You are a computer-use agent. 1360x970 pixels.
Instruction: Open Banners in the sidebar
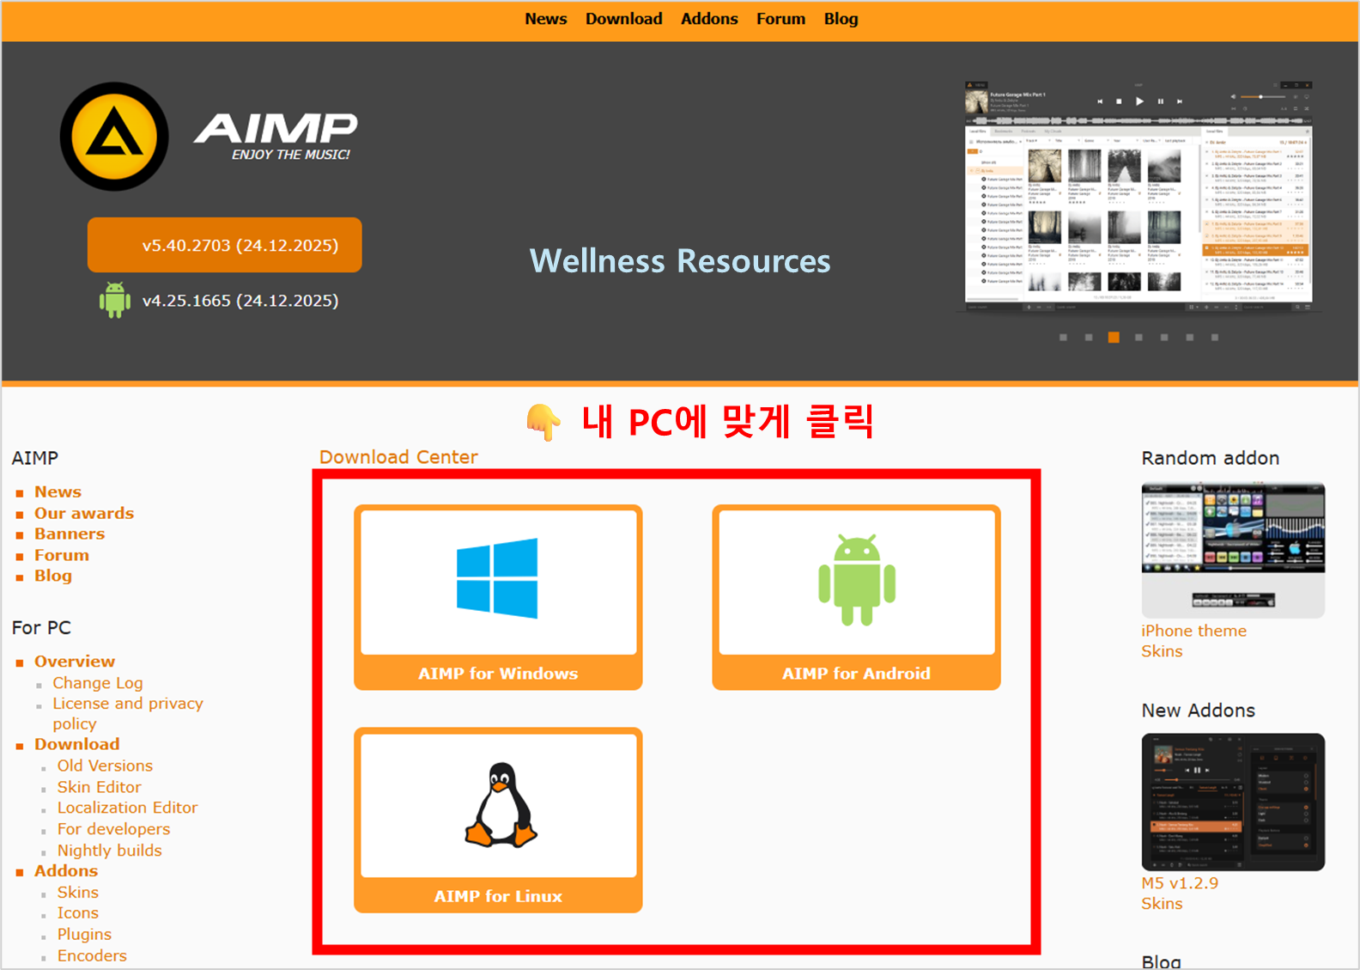click(x=70, y=534)
